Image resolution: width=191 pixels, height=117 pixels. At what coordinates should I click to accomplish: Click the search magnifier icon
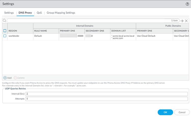point(4,21)
